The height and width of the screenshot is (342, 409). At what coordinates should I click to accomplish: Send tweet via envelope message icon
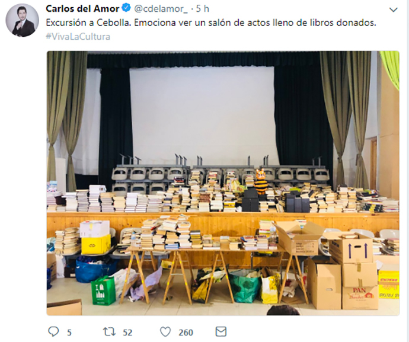tap(221, 331)
